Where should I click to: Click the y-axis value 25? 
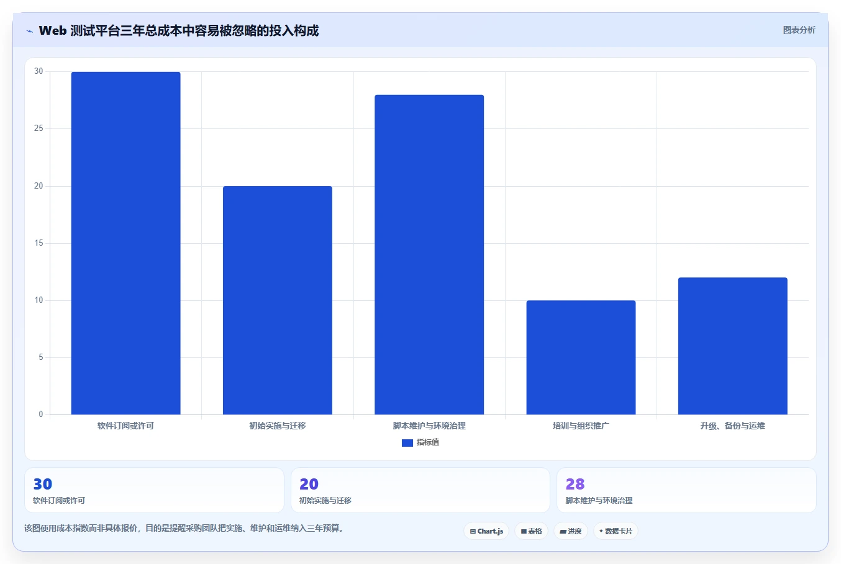(x=39, y=128)
